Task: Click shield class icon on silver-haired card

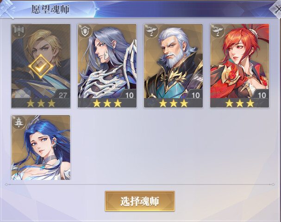Action: click(x=85, y=31)
